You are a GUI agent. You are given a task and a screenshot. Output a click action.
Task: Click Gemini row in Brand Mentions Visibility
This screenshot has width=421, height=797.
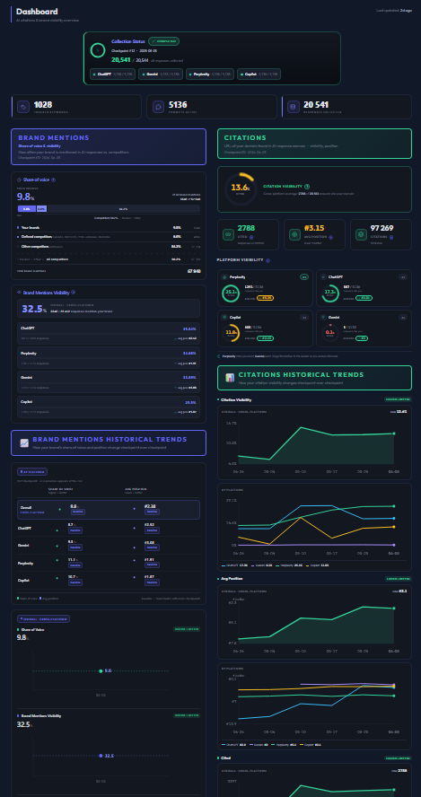click(109, 382)
